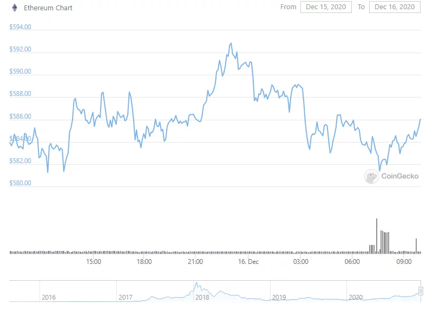Image resolution: width=433 pixels, height=310 pixels.
Task: Click the $590.00 price axis label
Action: [20, 72]
